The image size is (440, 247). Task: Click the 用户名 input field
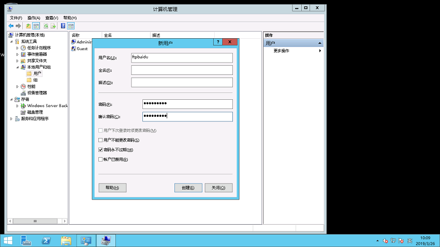click(182, 58)
